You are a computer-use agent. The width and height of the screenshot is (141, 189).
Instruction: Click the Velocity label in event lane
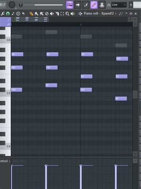(19, 161)
